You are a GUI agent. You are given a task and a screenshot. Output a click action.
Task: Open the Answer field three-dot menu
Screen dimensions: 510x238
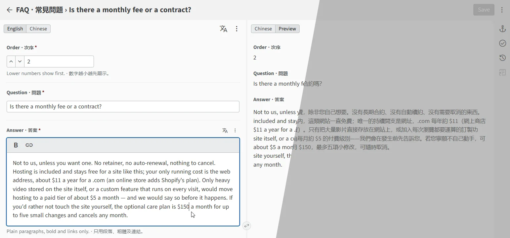tap(235, 131)
